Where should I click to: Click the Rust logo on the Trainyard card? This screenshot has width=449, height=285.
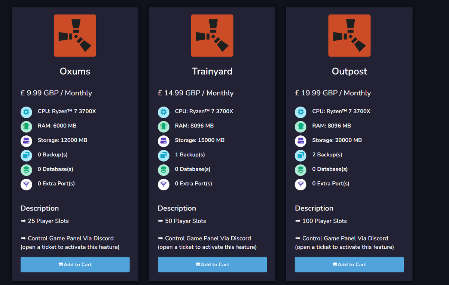click(x=212, y=36)
